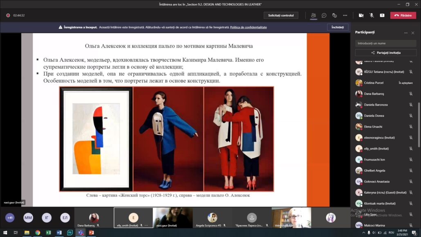The image size is (421, 237).
Task: Open elly_smith tile more options ellipsis
Action: pos(146,226)
